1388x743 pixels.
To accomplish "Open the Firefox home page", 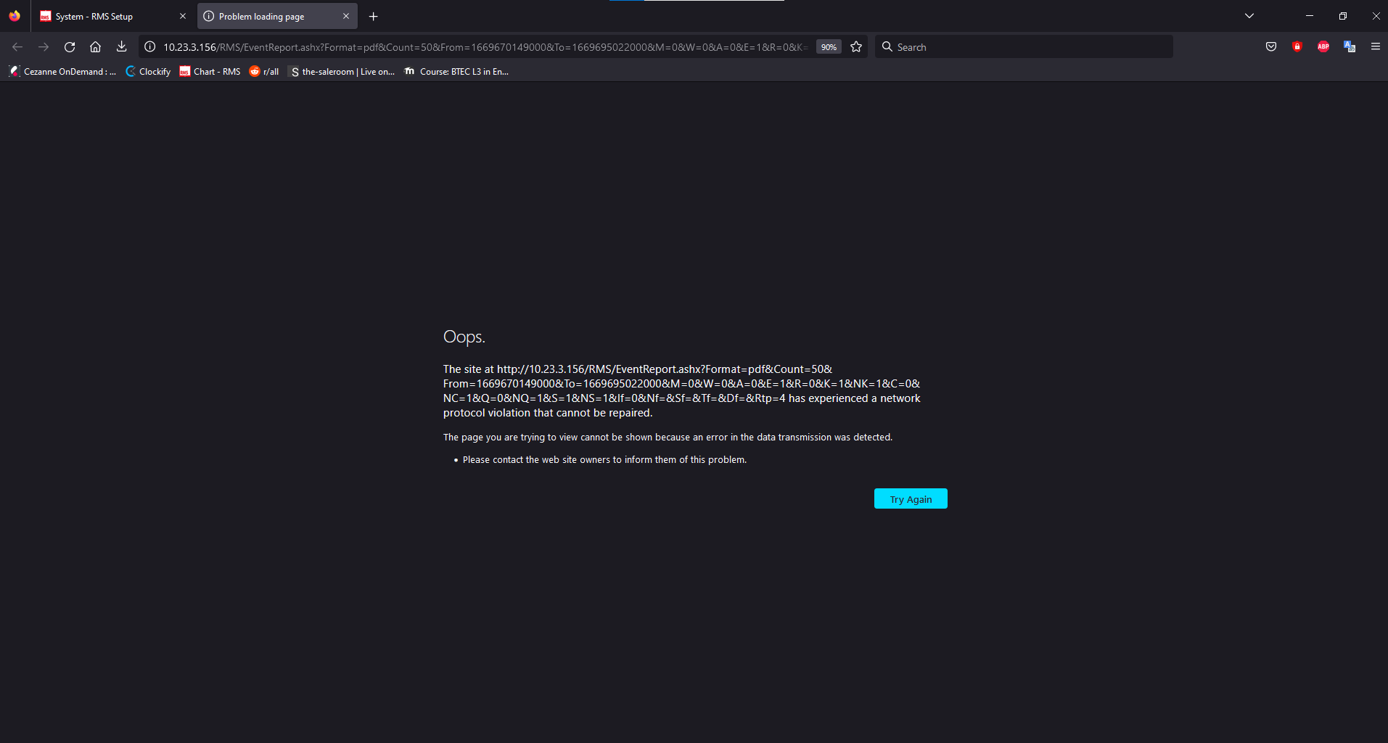I will [x=95, y=46].
